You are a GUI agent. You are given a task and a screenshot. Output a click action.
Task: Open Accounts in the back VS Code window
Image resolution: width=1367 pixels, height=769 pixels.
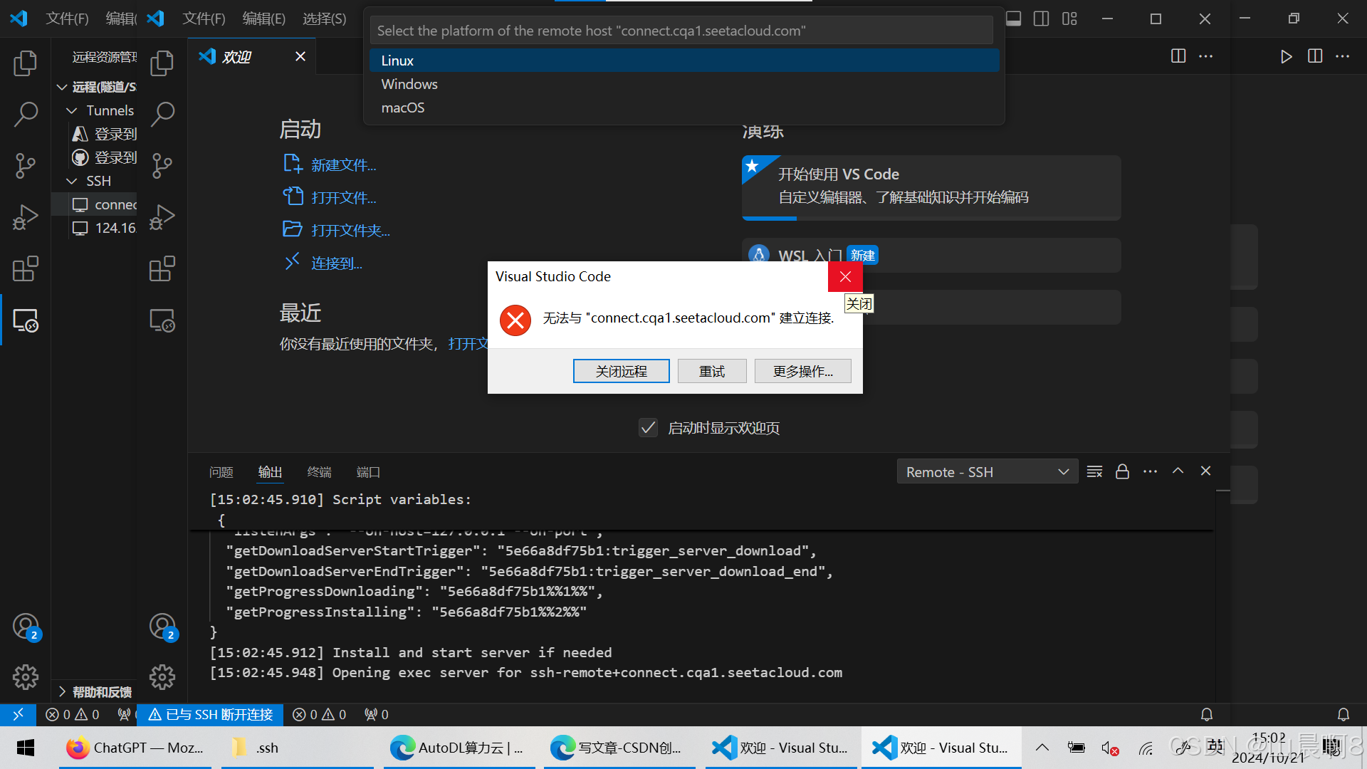click(26, 627)
